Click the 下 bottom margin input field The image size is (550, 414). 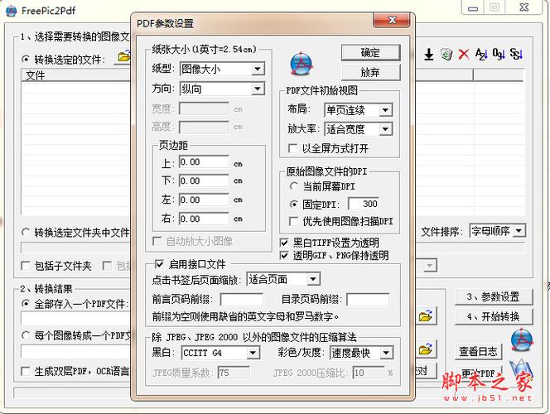[x=204, y=181]
